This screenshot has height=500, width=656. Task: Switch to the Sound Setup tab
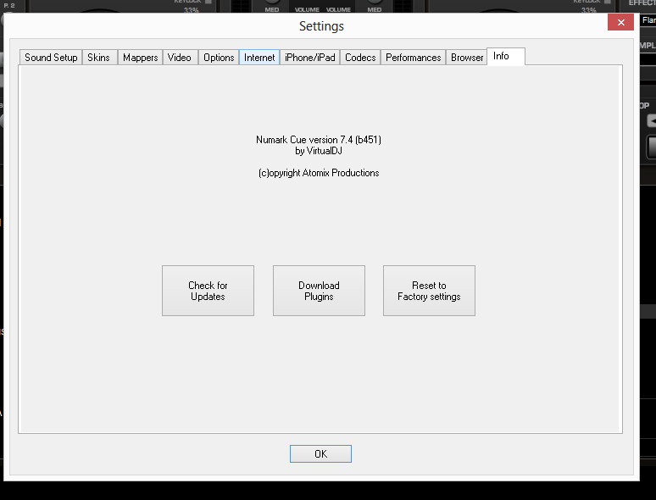[51, 58]
